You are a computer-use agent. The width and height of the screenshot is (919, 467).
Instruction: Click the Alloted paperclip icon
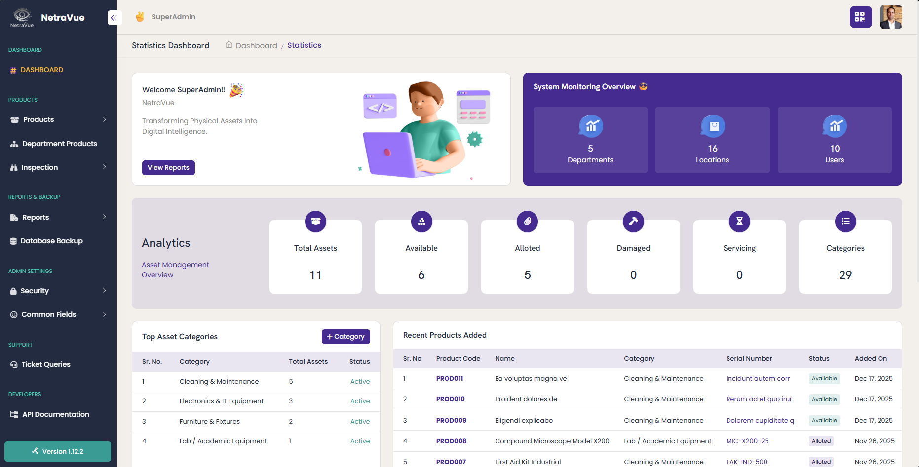pos(527,221)
